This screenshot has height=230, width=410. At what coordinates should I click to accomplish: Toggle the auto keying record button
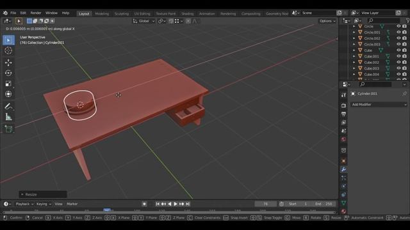click(x=144, y=204)
